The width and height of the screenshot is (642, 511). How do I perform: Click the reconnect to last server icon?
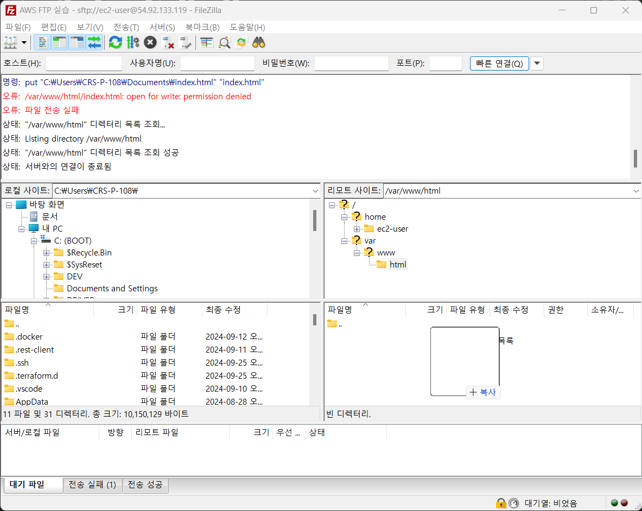click(x=186, y=42)
